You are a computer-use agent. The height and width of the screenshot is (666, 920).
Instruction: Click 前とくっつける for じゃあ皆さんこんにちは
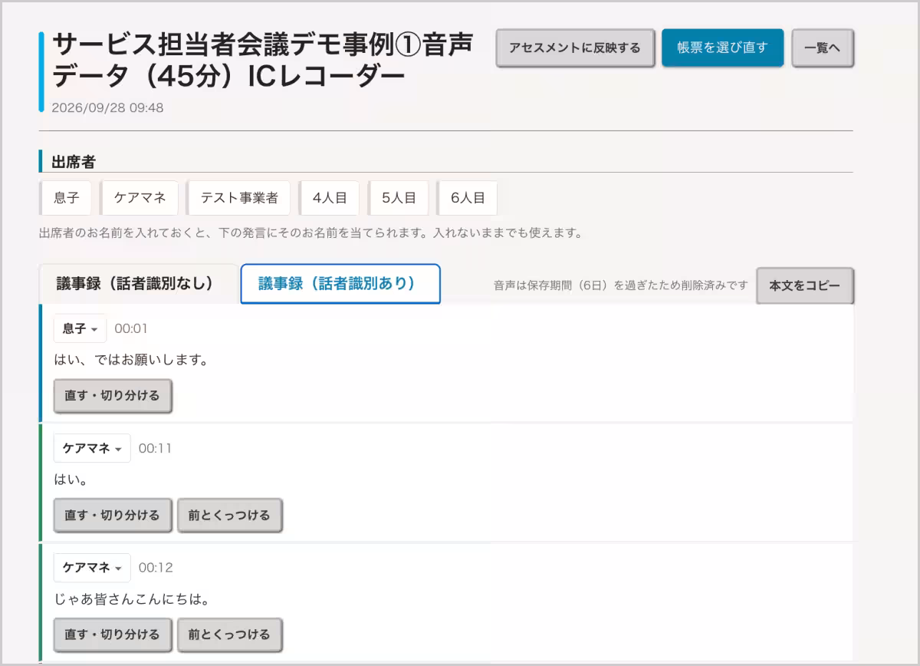[229, 635]
